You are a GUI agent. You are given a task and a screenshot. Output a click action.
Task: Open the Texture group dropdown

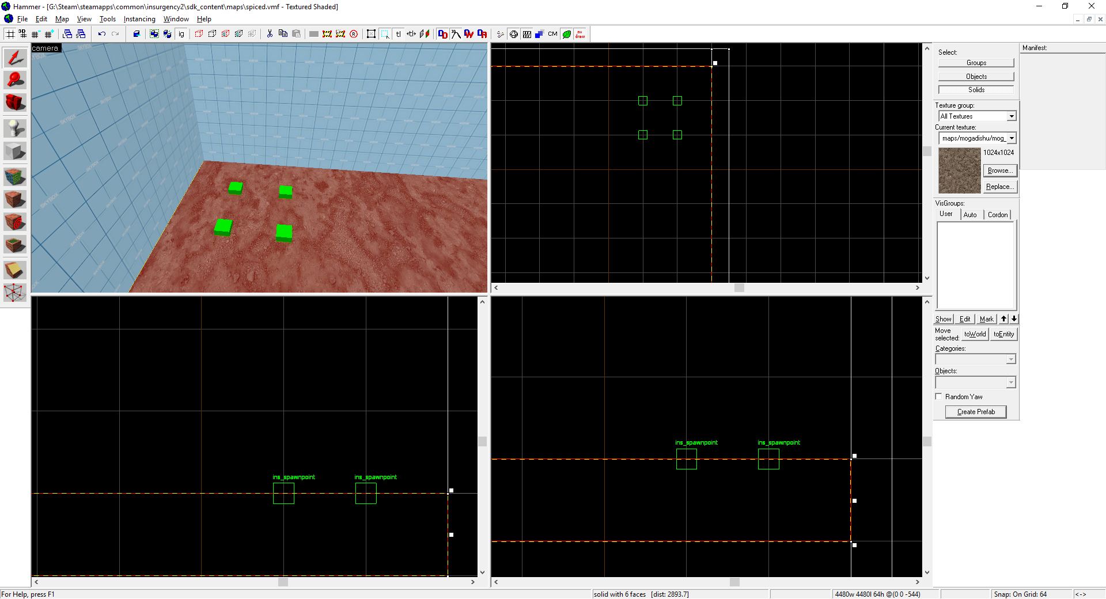tap(1012, 116)
